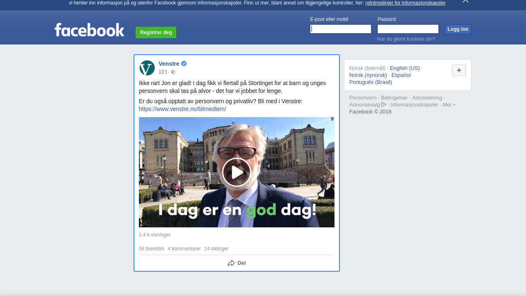Switch language to Español
The width and height of the screenshot is (526, 296).
pyautogui.click(x=401, y=75)
